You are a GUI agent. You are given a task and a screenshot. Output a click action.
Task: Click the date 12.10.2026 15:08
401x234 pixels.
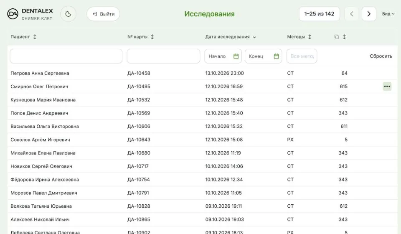224,140
